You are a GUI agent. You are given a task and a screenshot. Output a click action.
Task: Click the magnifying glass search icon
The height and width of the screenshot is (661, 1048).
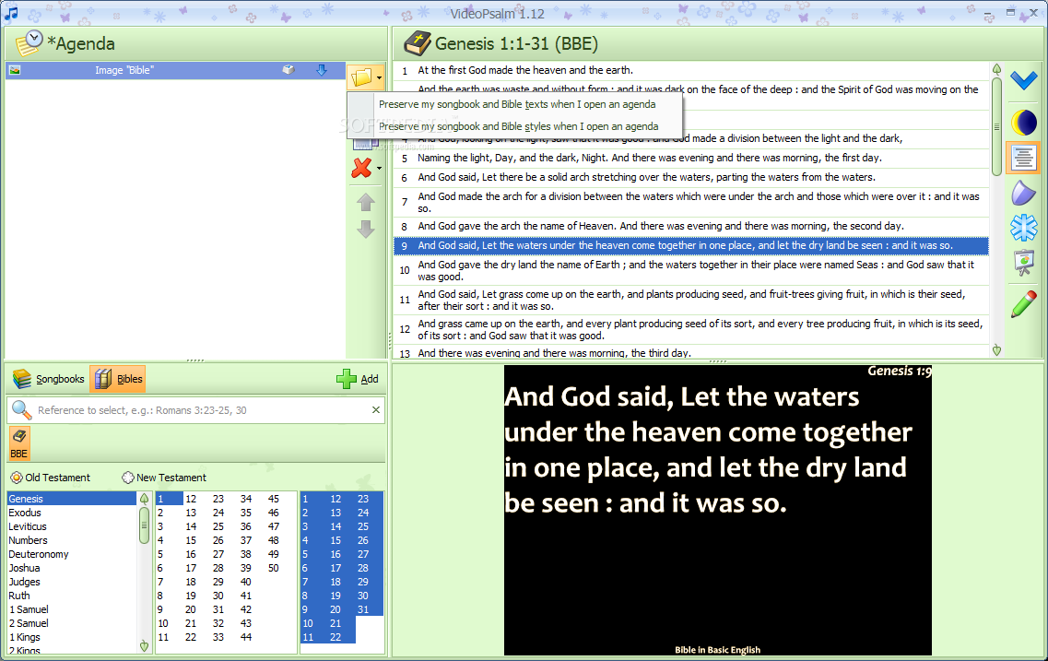22,409
